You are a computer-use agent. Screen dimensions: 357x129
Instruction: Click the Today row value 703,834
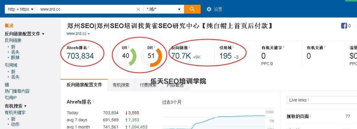click(111, 113)
